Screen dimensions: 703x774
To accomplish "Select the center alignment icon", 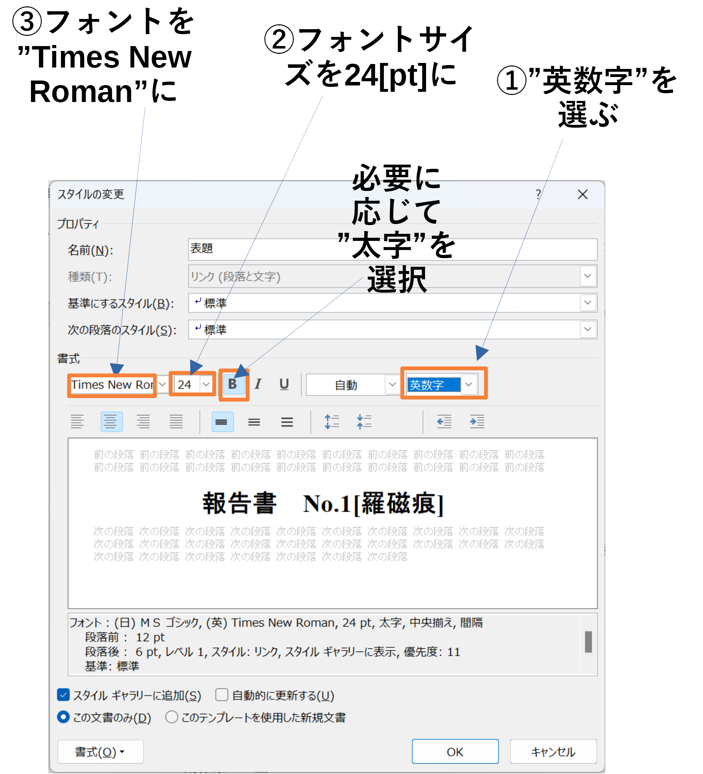I will click(111, 422).
